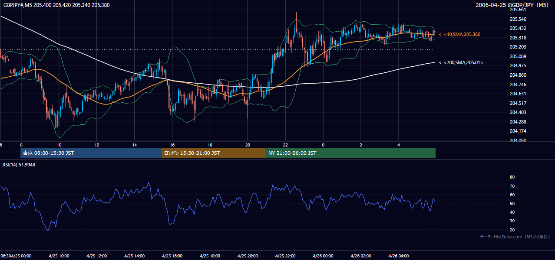Click the hour 14 tick label under chart
This screenshot has height=260, width=555.
(134, 145)
